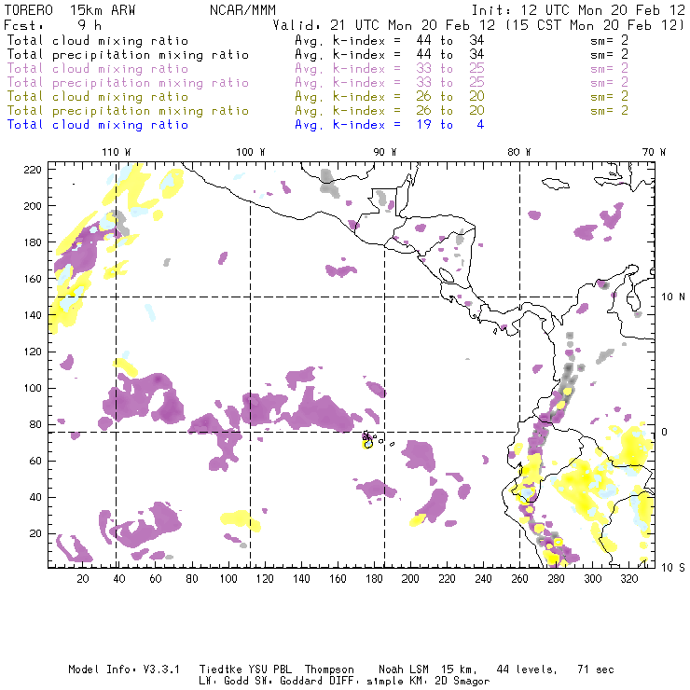Select the "70 W" longitude label

pos(654,152)
